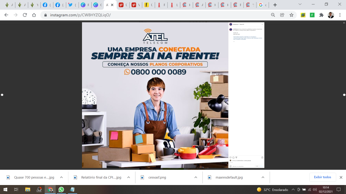Open the Extensions puzzle icon

321,15
